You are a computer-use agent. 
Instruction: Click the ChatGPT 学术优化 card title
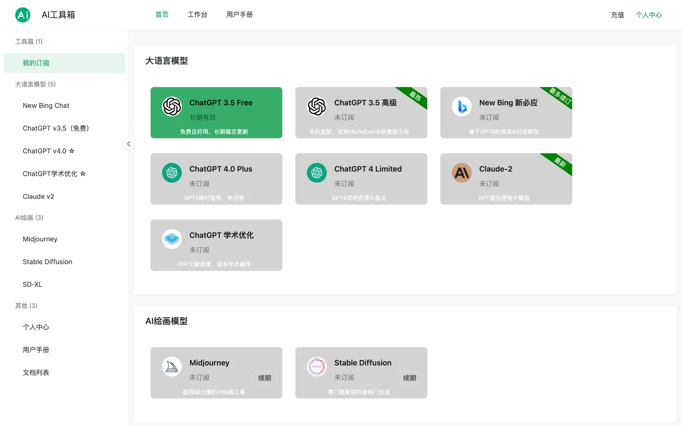pos(222,235)
